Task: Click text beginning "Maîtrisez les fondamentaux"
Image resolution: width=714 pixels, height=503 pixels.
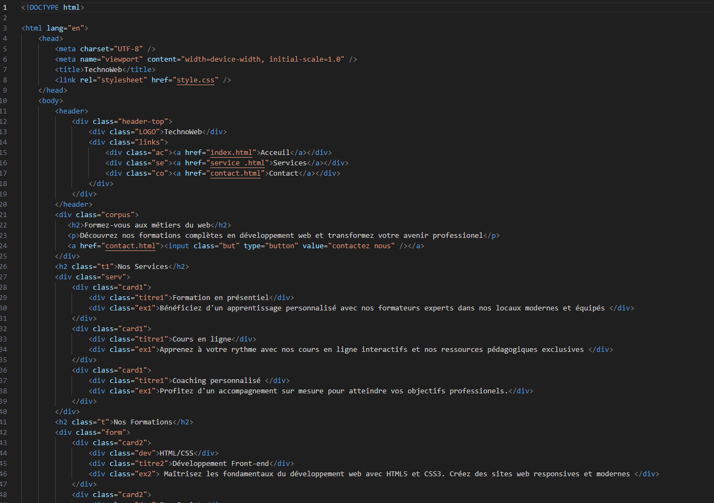Action: (x=397, y=474)
